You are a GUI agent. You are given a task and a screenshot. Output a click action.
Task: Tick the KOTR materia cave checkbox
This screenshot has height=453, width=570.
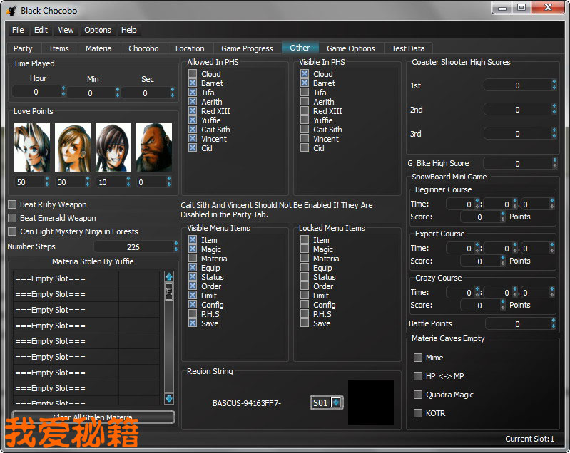[x=418, y=413]
